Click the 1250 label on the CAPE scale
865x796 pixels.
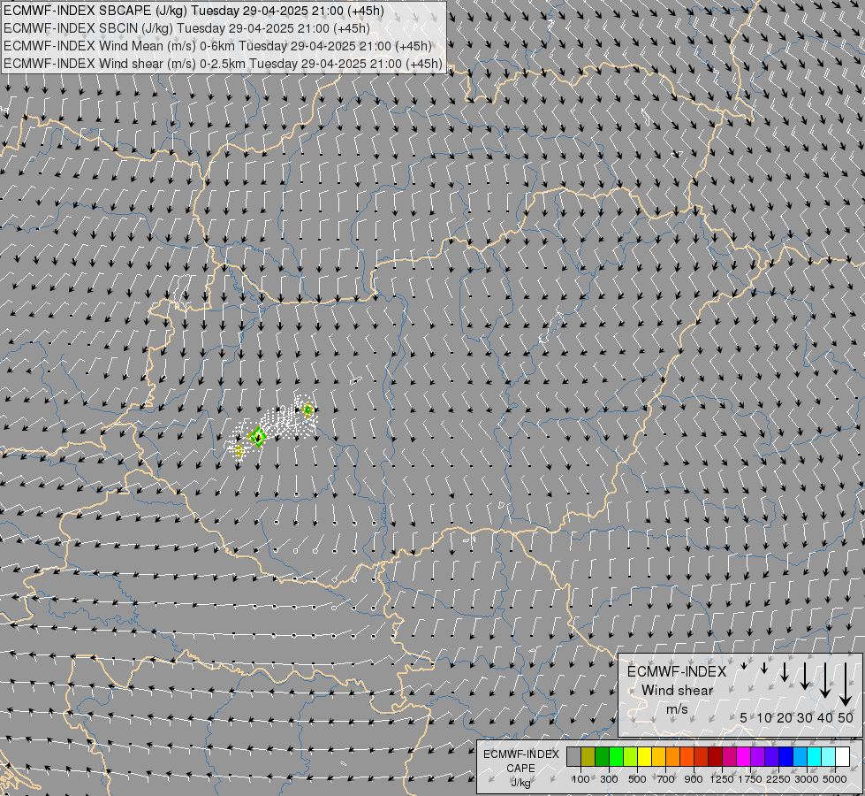coord(722,779)
